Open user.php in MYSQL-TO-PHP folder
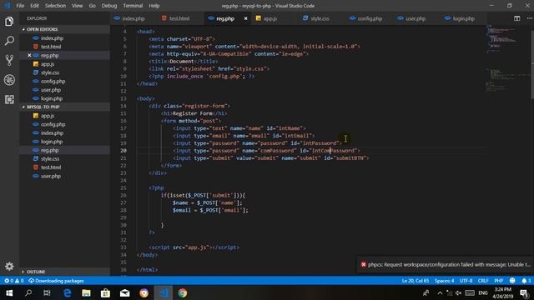Screen dimensions: 534x300 (x=65, y=176)
